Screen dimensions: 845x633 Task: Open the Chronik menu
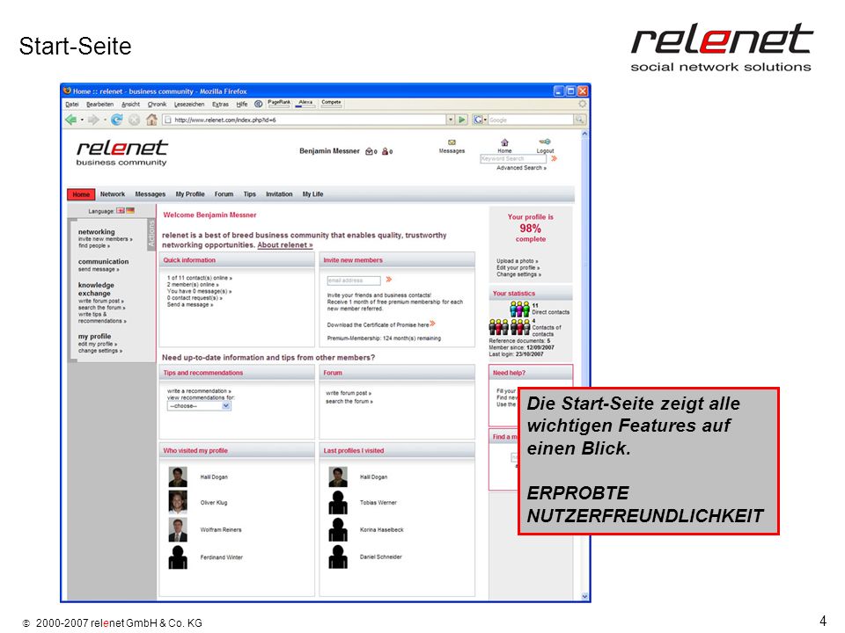[157, 105]
